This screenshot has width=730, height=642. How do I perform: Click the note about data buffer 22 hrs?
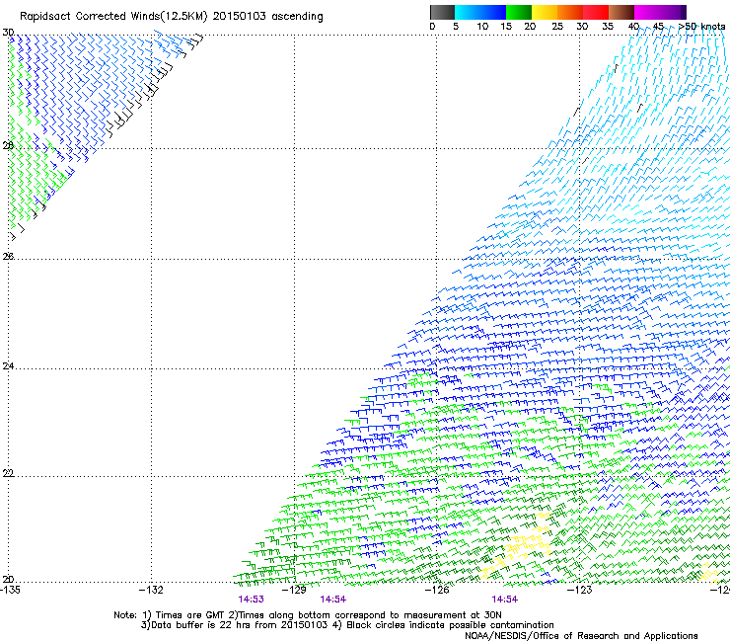pos(347,625)
